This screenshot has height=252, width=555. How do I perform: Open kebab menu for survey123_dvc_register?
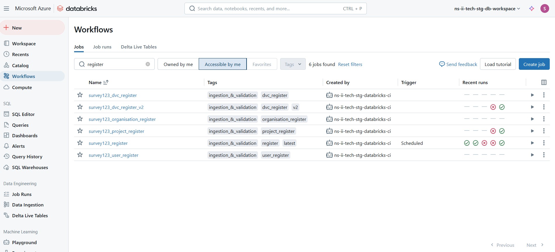pos(544,95)
